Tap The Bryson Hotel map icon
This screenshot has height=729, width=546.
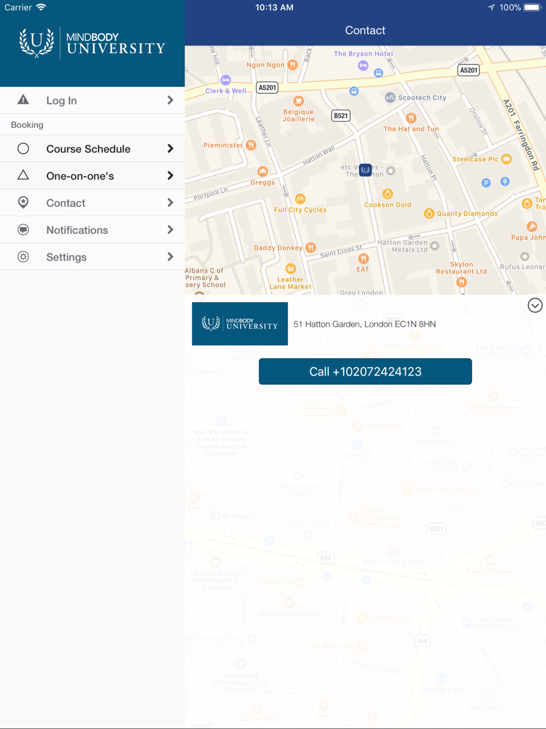coord(363,65)
